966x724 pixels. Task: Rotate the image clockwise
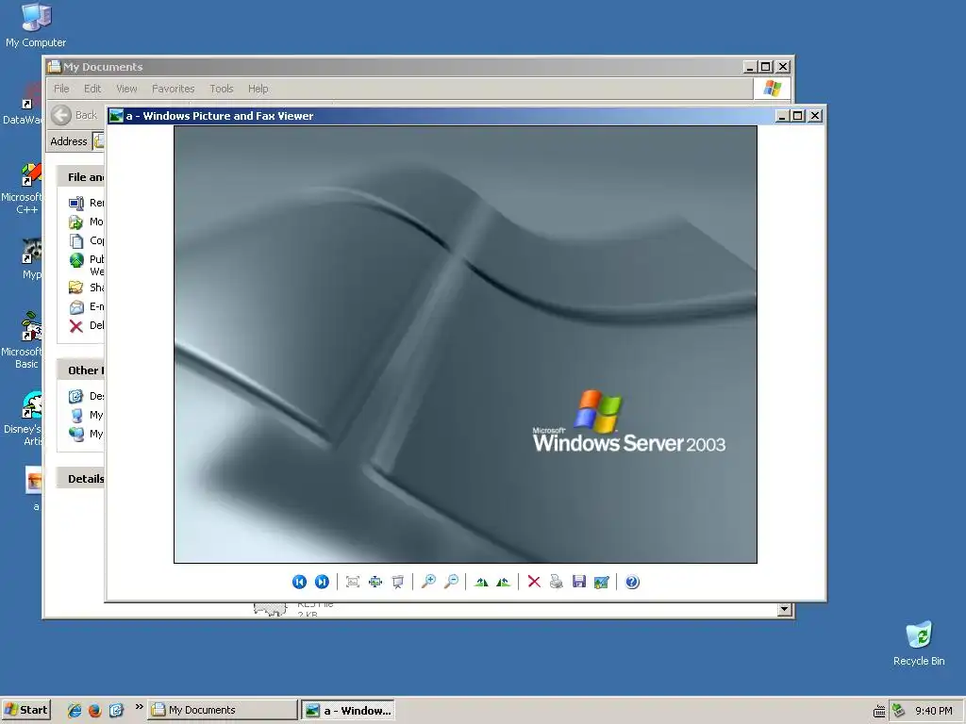[481, 582]
